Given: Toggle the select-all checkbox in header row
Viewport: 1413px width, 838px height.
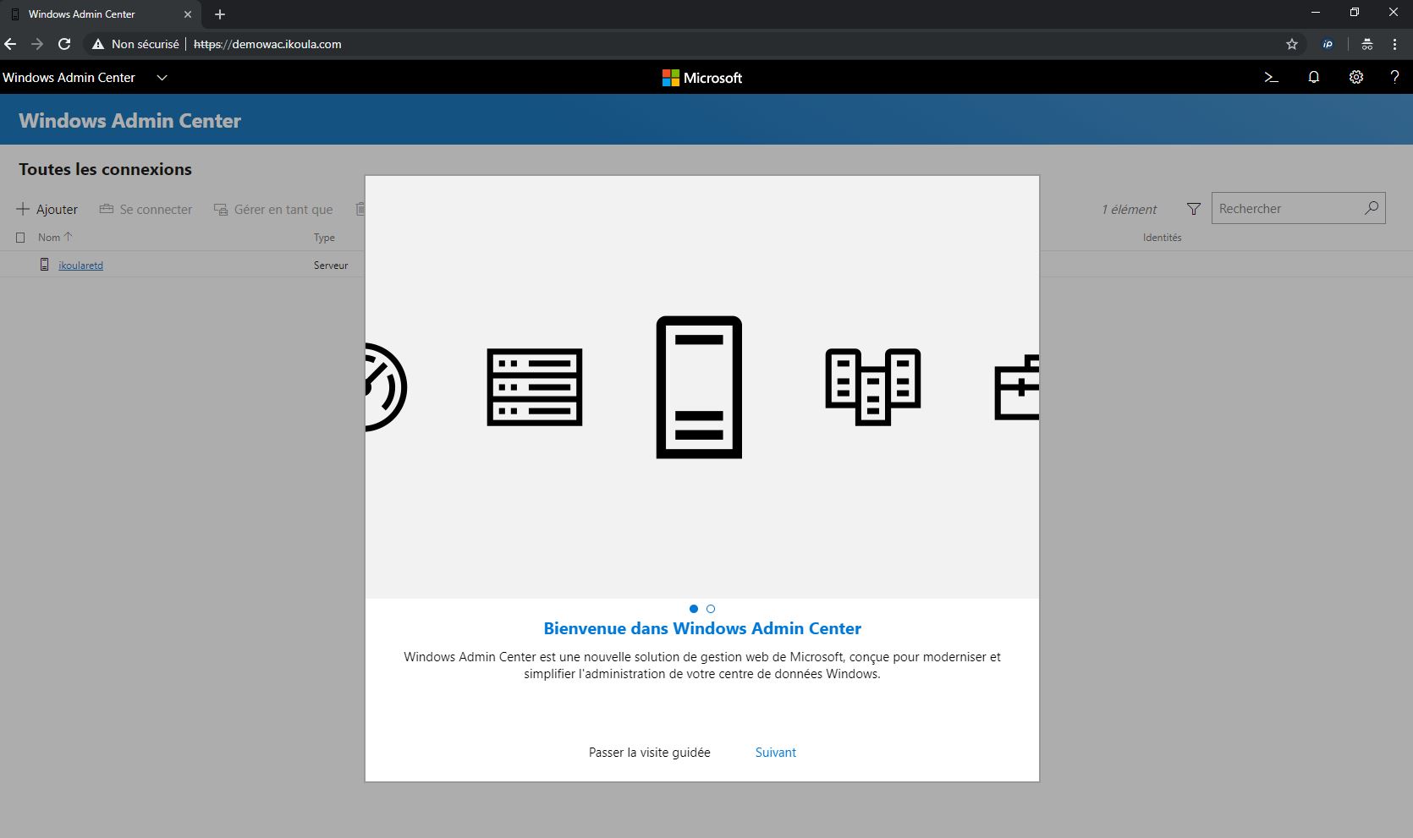Looking at the screenshot, I should (21, 238).
